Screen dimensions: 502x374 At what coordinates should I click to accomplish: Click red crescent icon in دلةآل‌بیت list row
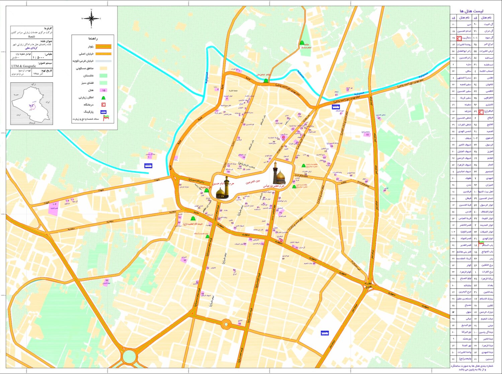point(459,39)
